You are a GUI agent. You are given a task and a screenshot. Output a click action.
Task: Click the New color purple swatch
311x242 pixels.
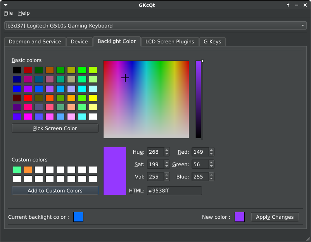click(x=240, y=217)
